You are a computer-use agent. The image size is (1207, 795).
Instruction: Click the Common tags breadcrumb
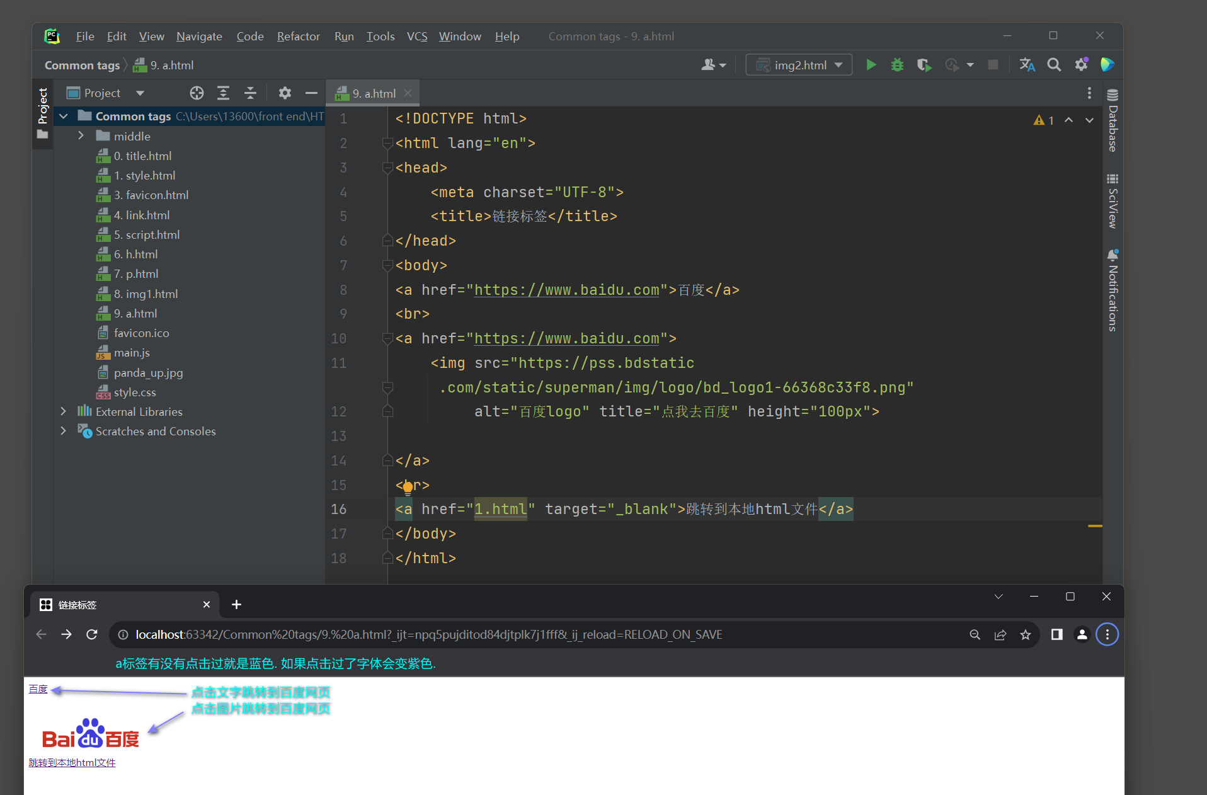coord(82,66)
